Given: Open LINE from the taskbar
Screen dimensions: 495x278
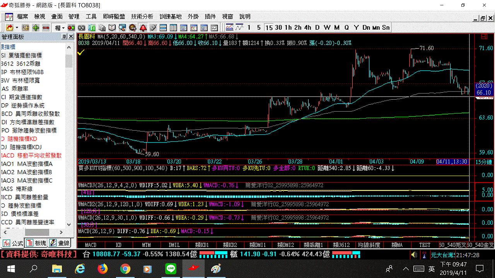Looking at the screenshot, I should (171, 269).
